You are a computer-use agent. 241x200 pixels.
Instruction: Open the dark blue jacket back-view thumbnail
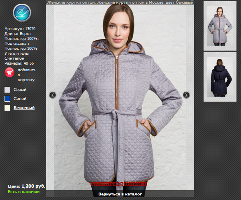pos(220,77)
